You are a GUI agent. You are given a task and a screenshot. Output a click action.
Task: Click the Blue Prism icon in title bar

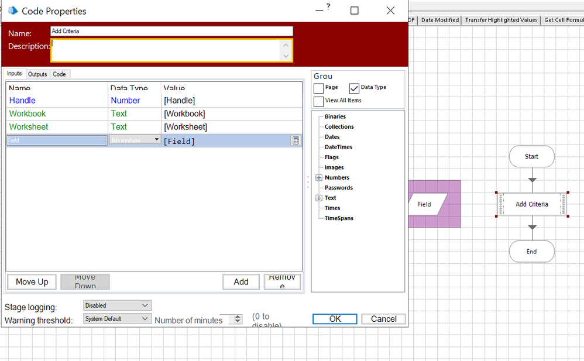(x=13, y=11)
